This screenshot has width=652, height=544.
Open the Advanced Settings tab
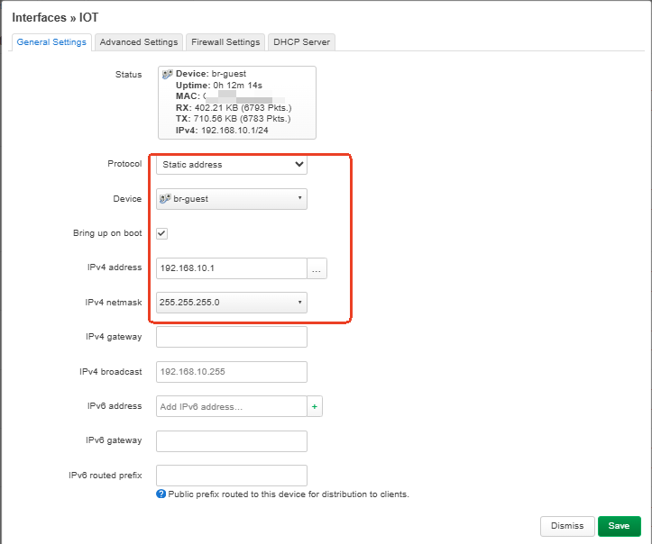pos(139,42)
